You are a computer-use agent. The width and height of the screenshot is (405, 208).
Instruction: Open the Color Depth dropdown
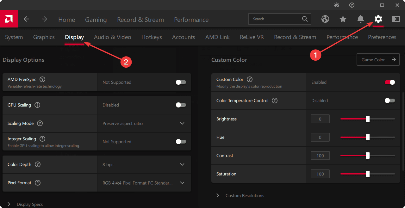point(182,164)
